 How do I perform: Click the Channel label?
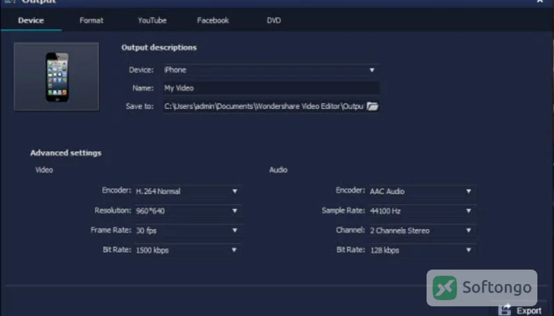350,230
